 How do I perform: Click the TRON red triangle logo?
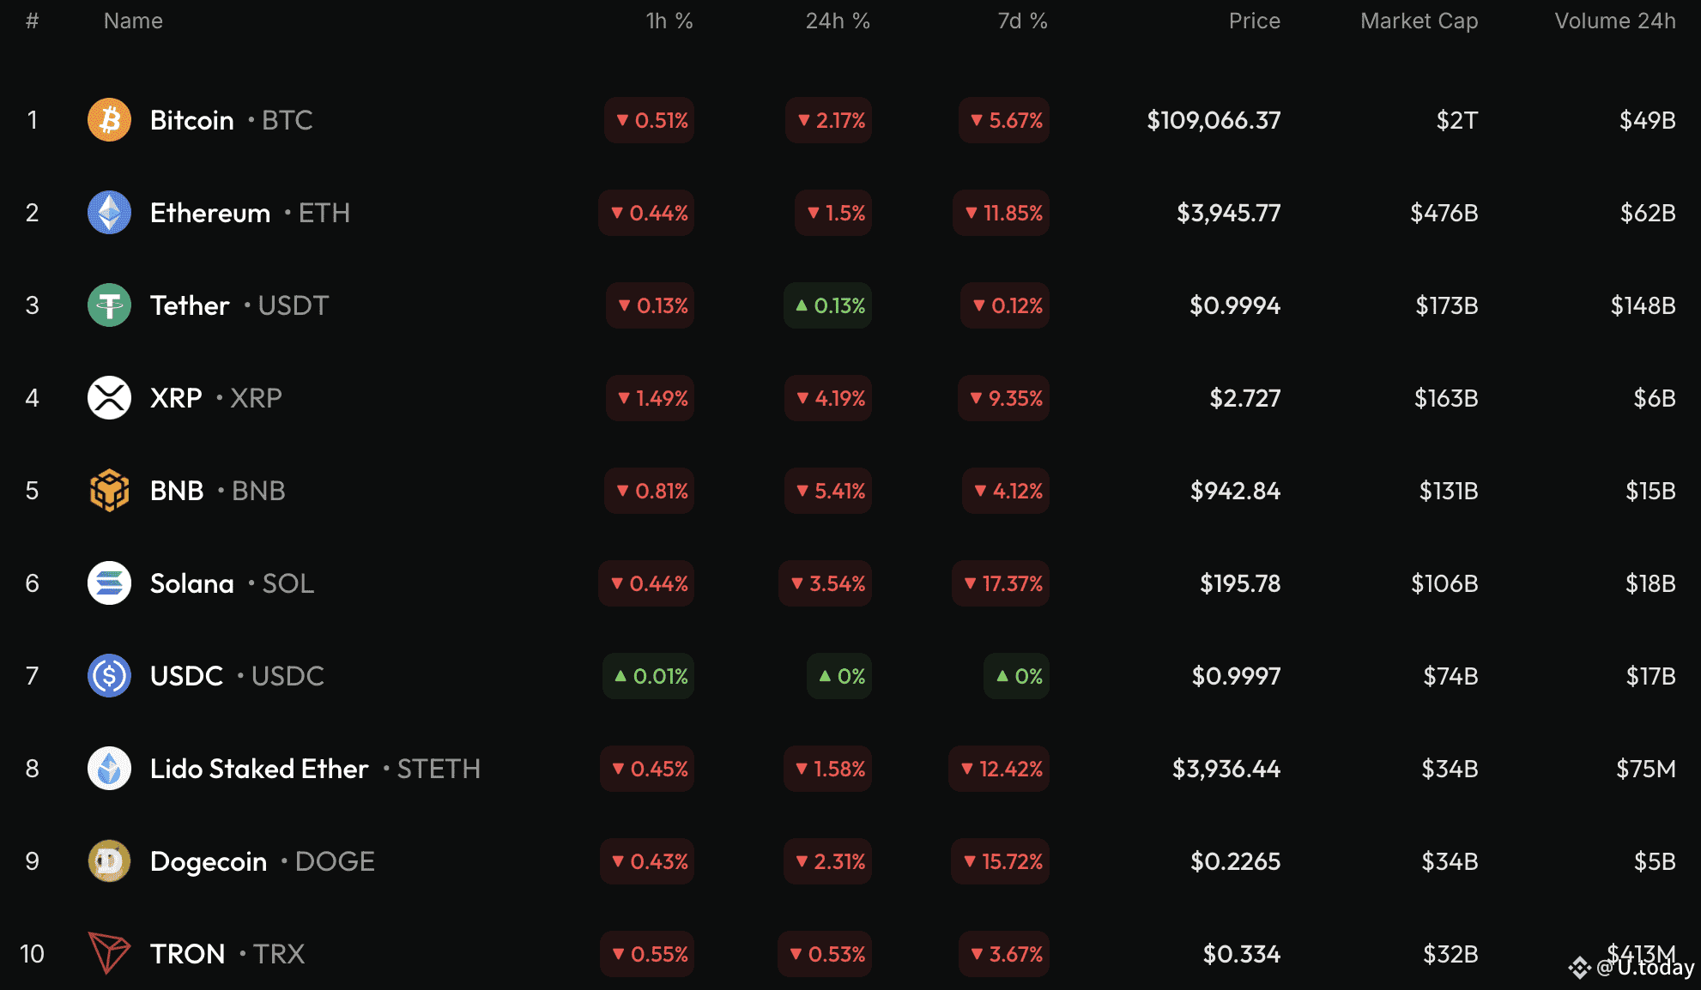[109, 954]
